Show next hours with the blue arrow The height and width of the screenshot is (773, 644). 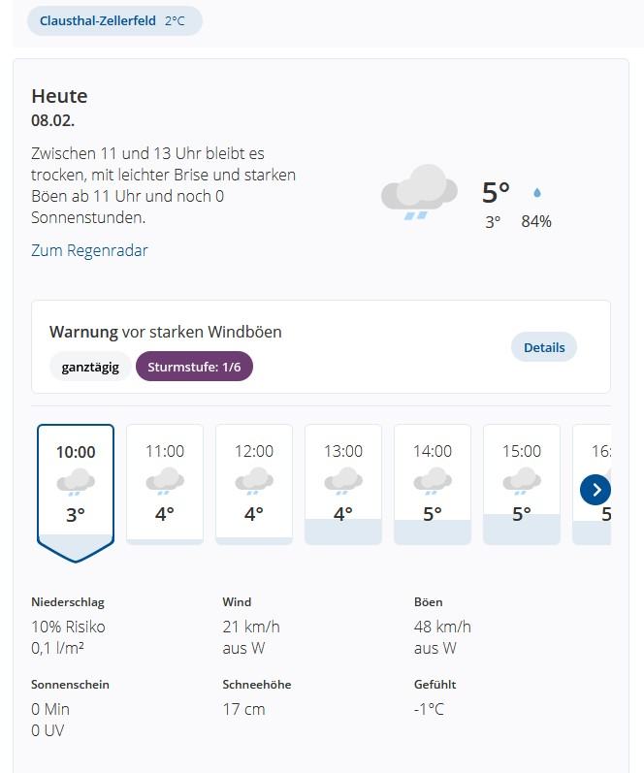tap(596, 490)
